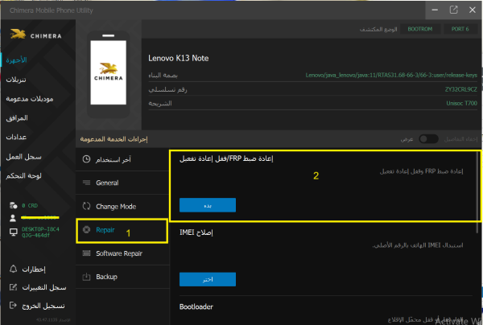Click the Backup upload icon

point(87,277)
